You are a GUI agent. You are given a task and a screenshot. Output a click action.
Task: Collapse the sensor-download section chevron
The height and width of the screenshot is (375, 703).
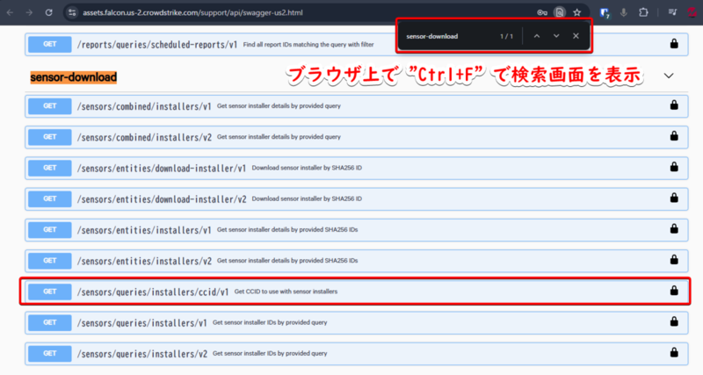[x=669, y=76]
